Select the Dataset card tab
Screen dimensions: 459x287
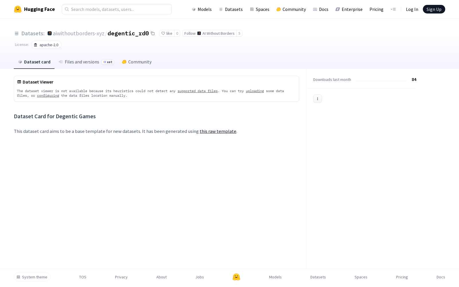34,62
